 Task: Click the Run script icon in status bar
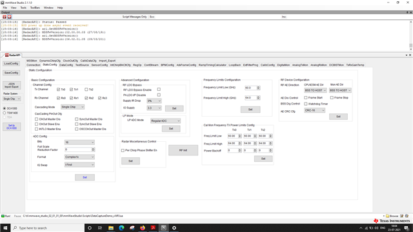point(3,216)
